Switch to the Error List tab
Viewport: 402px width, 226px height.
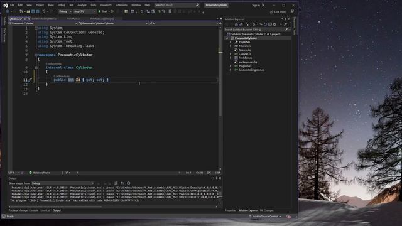pos(45,210)
